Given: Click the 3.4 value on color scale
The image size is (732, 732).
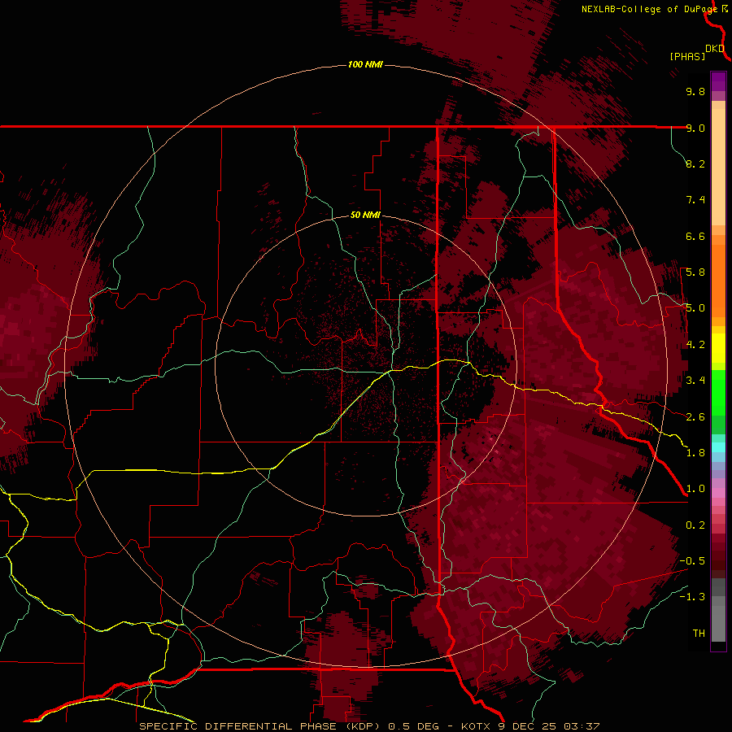Looking at the screenshot, I should pyautogui.click(x=695, y=381).
